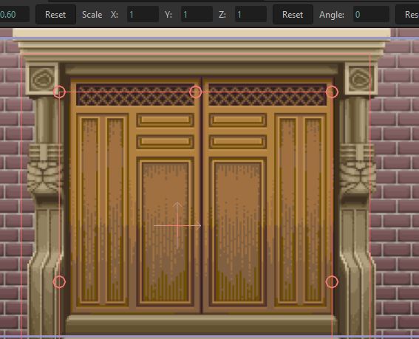Viewport: 419px width, 339px height.
Task: Select the bottom-right circular vertex handle
Action: pos(332,281)
